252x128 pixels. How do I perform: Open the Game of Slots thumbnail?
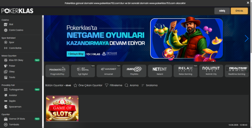pyautogui.click(x=62, y=108)
